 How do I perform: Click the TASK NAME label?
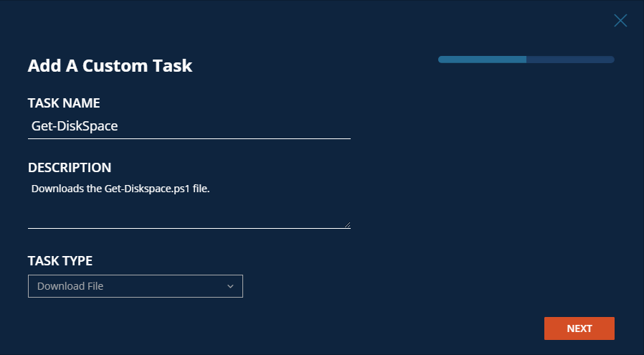[64, 103]
